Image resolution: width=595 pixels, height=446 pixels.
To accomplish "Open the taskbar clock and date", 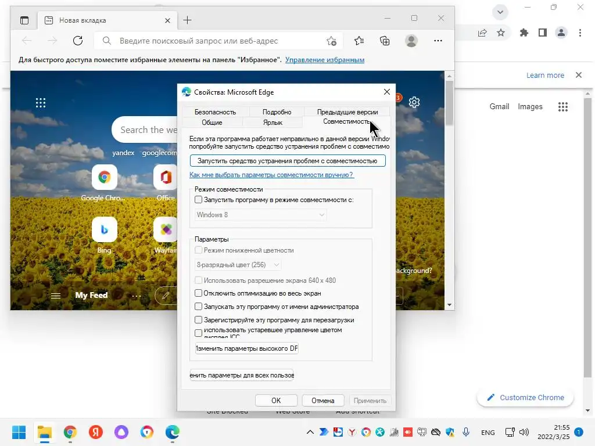I will 554,432.
